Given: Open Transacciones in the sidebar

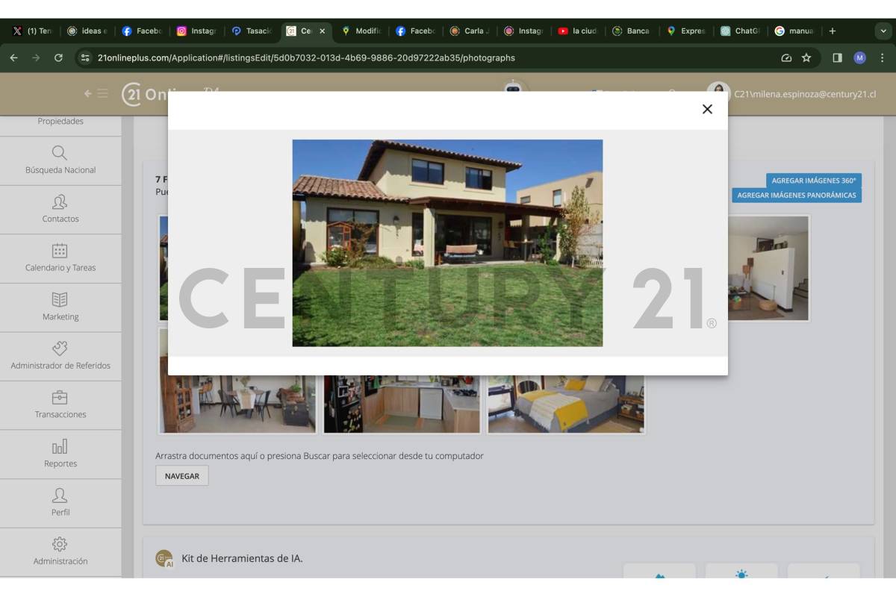Looking at the screenshot, I should (x=60, y=405).
